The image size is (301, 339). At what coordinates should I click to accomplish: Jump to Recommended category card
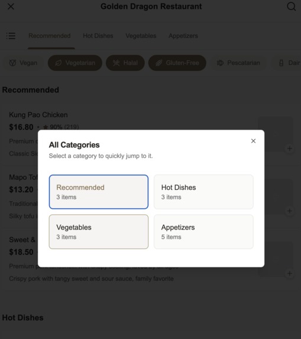coord(99,192)
